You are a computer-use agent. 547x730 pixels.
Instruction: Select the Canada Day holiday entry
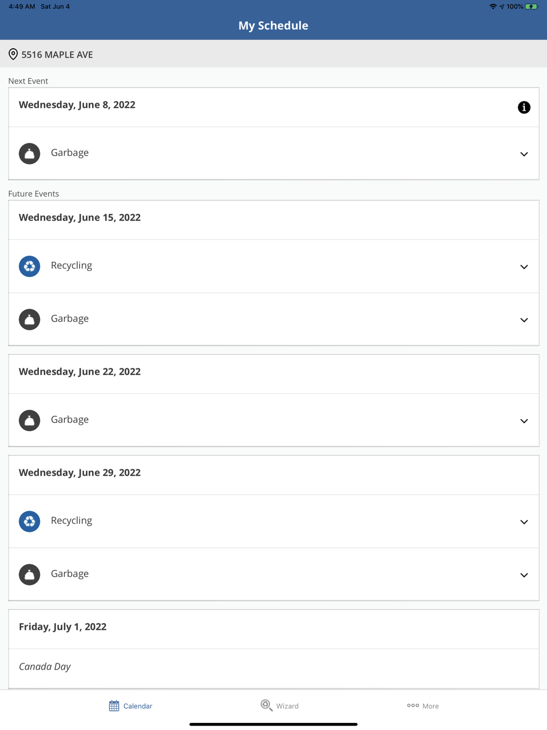(45, 667)
